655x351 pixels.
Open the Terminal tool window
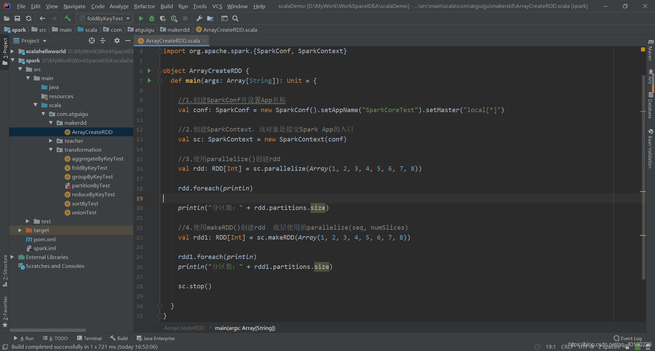point(89,338)
